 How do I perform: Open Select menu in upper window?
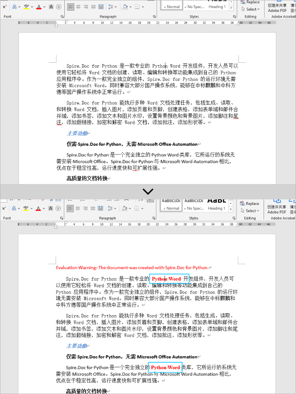click(x=251, y=9)
